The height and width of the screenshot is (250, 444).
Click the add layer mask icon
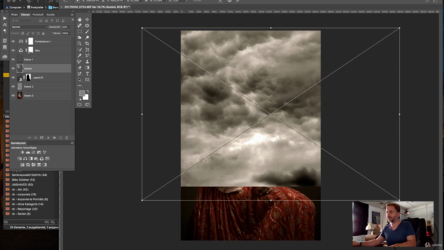click(x=42, y=137)
